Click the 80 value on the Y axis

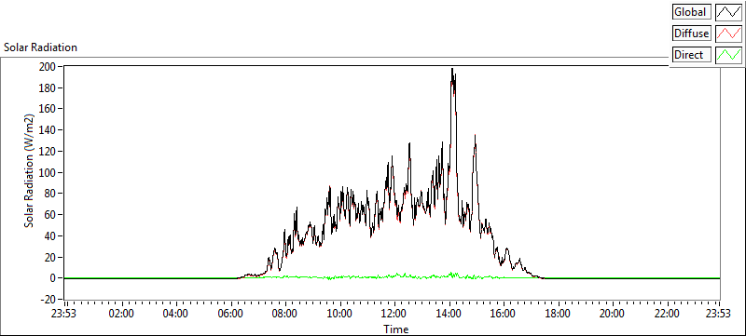[51, 194]
